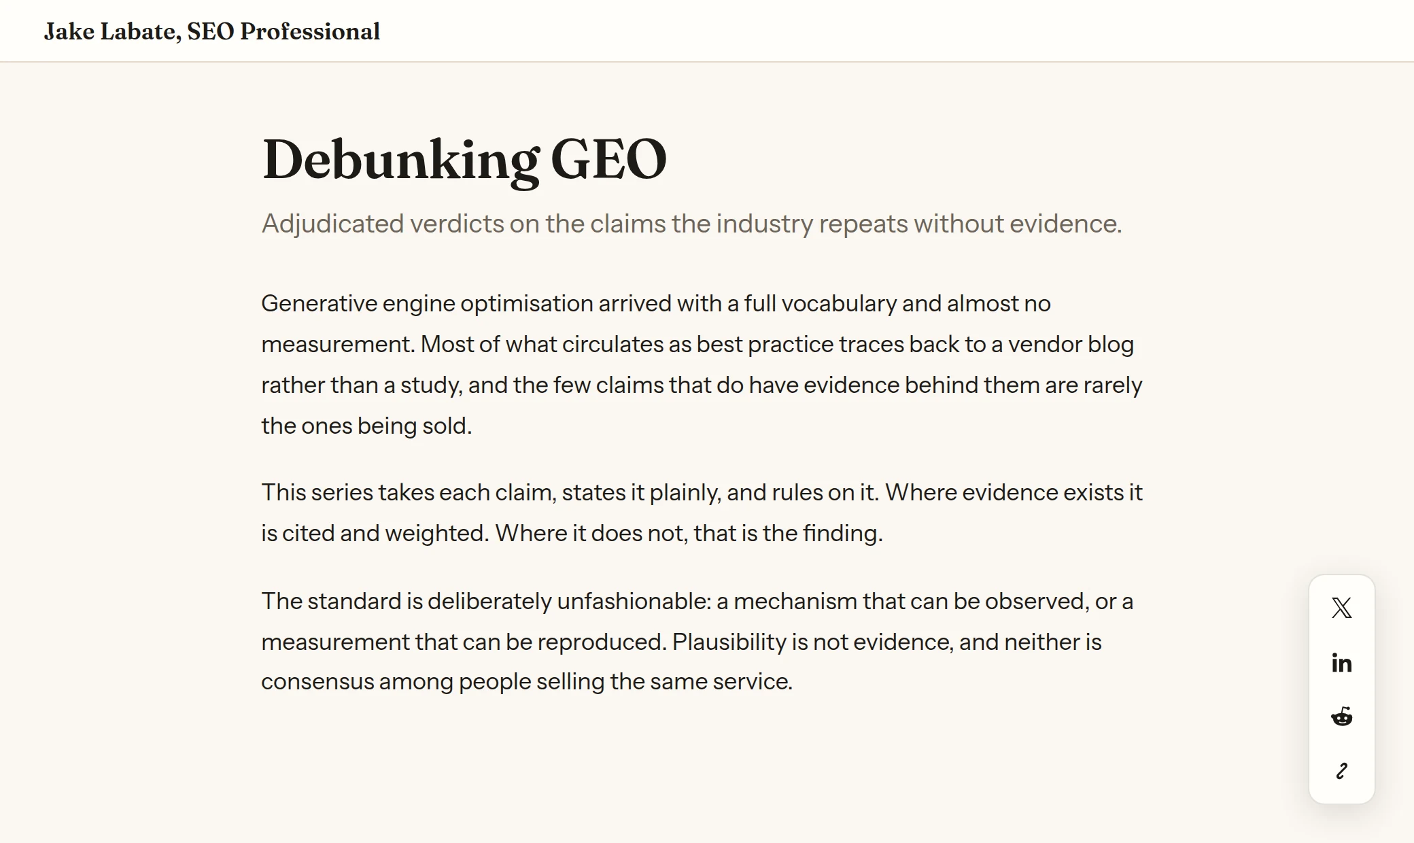Viewport: 1414px width, 843px height.
Task: Click the phrase measurement that can be reproduced
Action: 463,642
